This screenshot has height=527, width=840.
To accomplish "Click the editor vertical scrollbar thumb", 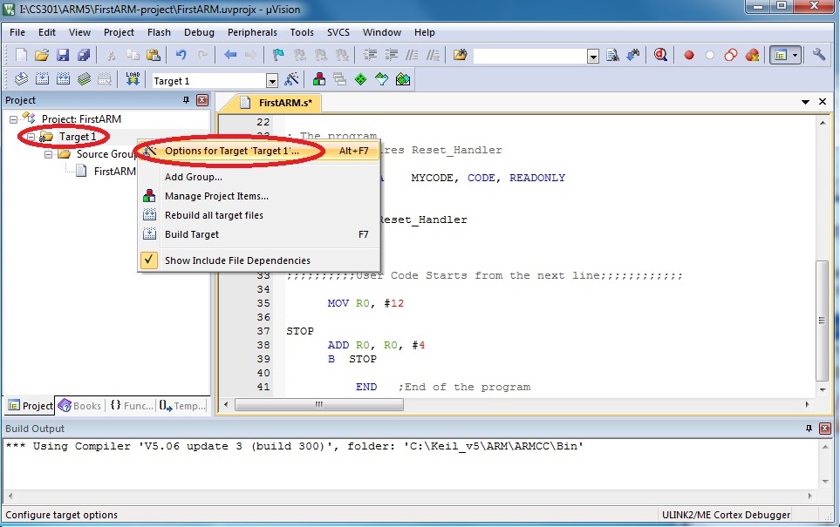I will [823, 321].
